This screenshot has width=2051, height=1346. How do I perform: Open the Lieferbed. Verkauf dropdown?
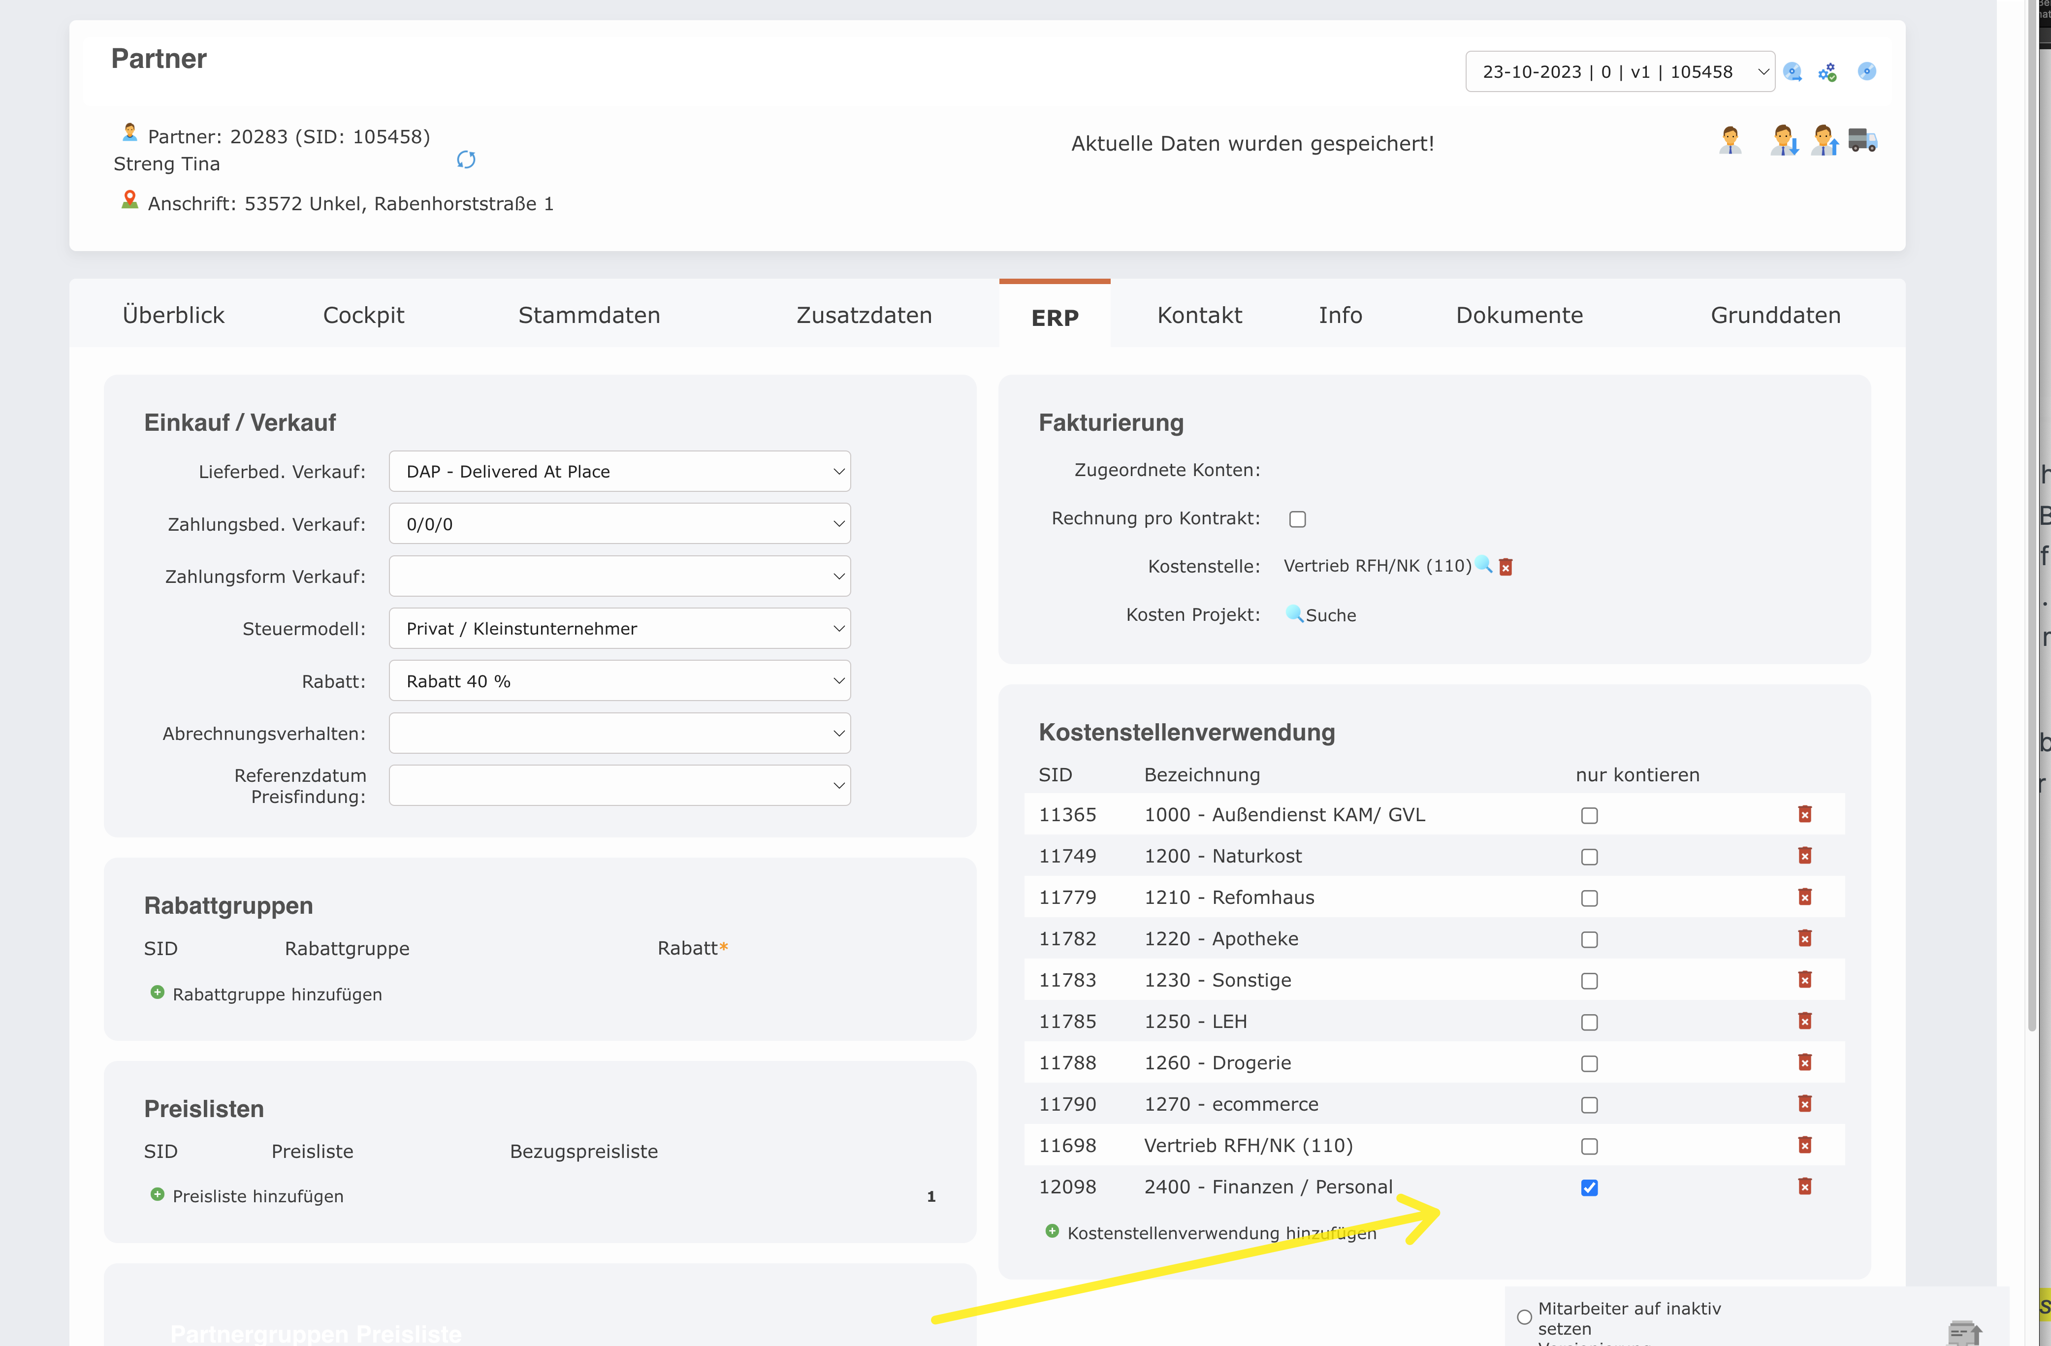point(619,471)
